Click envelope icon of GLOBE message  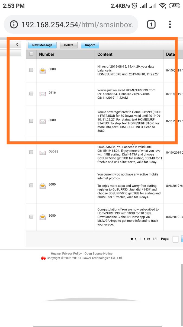click(43, 153)
